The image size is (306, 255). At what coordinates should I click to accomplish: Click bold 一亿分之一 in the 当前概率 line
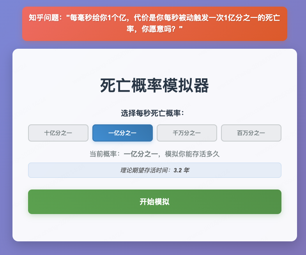[141, 154]
